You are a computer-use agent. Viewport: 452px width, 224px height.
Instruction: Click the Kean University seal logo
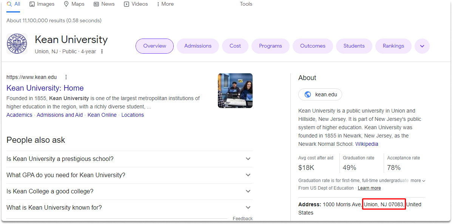coord(17,44)
